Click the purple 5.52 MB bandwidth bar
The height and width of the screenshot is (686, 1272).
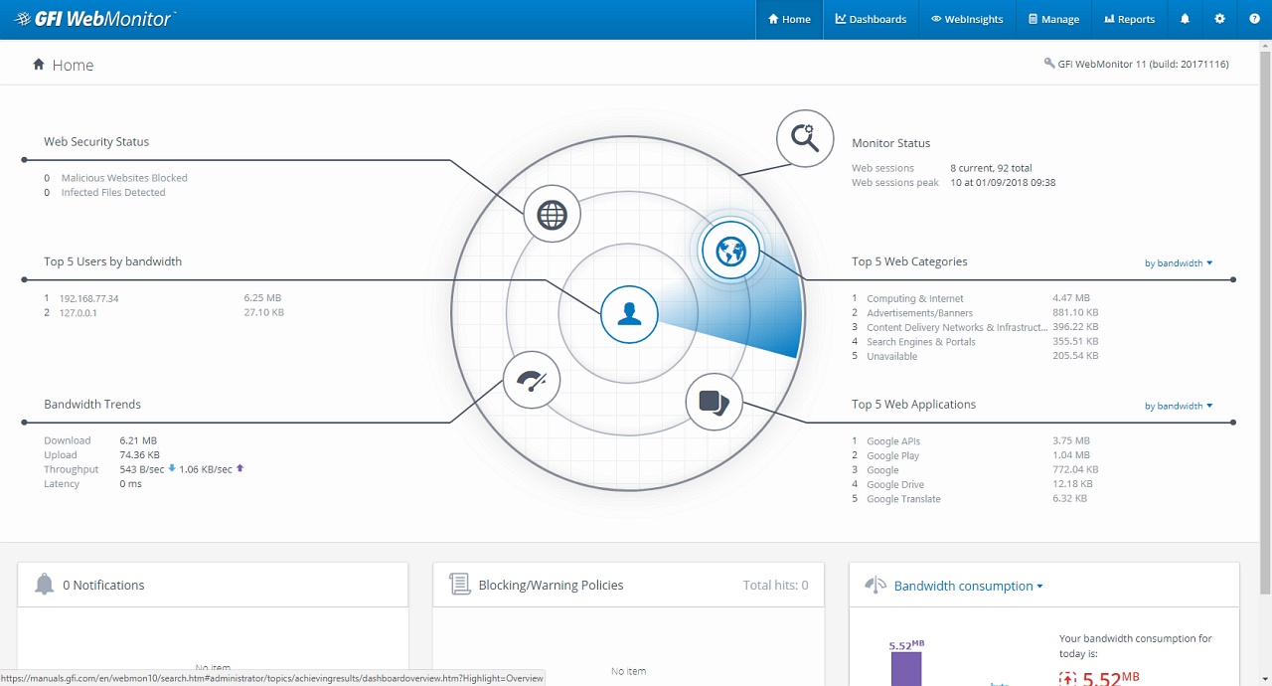(x=905, y=669)
